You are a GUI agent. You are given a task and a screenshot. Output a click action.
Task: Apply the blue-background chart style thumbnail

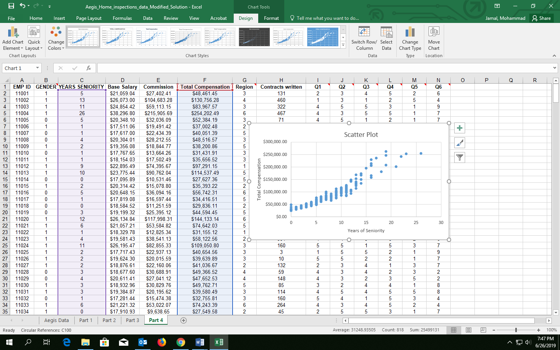point(323,37)
